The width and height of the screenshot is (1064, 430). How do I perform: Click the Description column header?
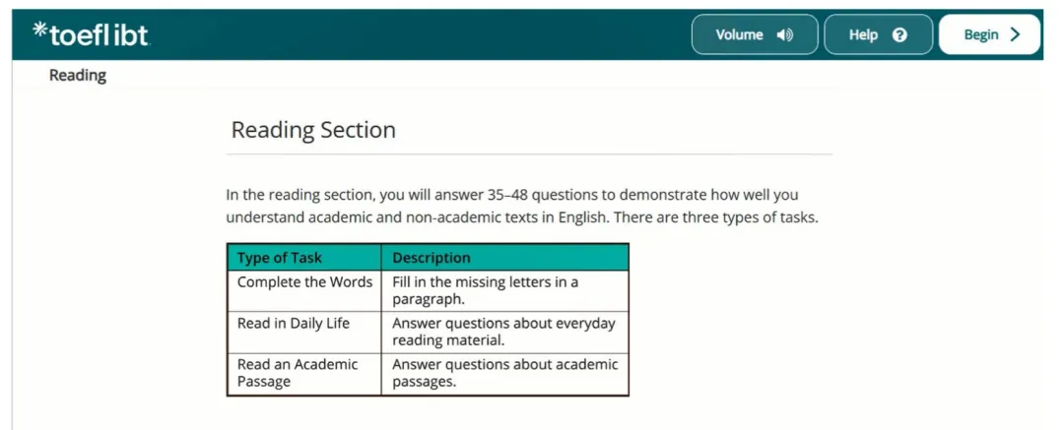505,258
